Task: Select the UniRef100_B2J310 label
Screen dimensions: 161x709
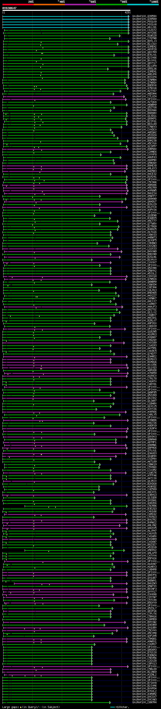Action: [x=144, y=44]
